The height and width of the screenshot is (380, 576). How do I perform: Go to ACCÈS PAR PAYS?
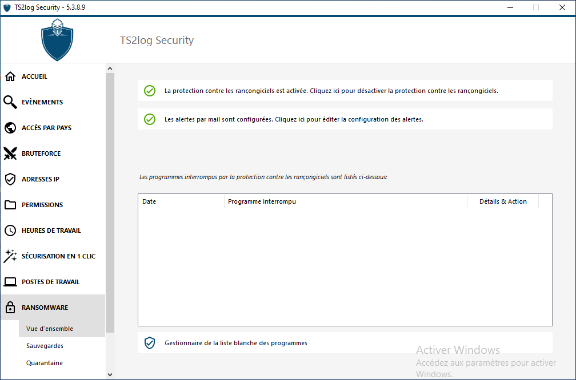(x=53, y=128)
